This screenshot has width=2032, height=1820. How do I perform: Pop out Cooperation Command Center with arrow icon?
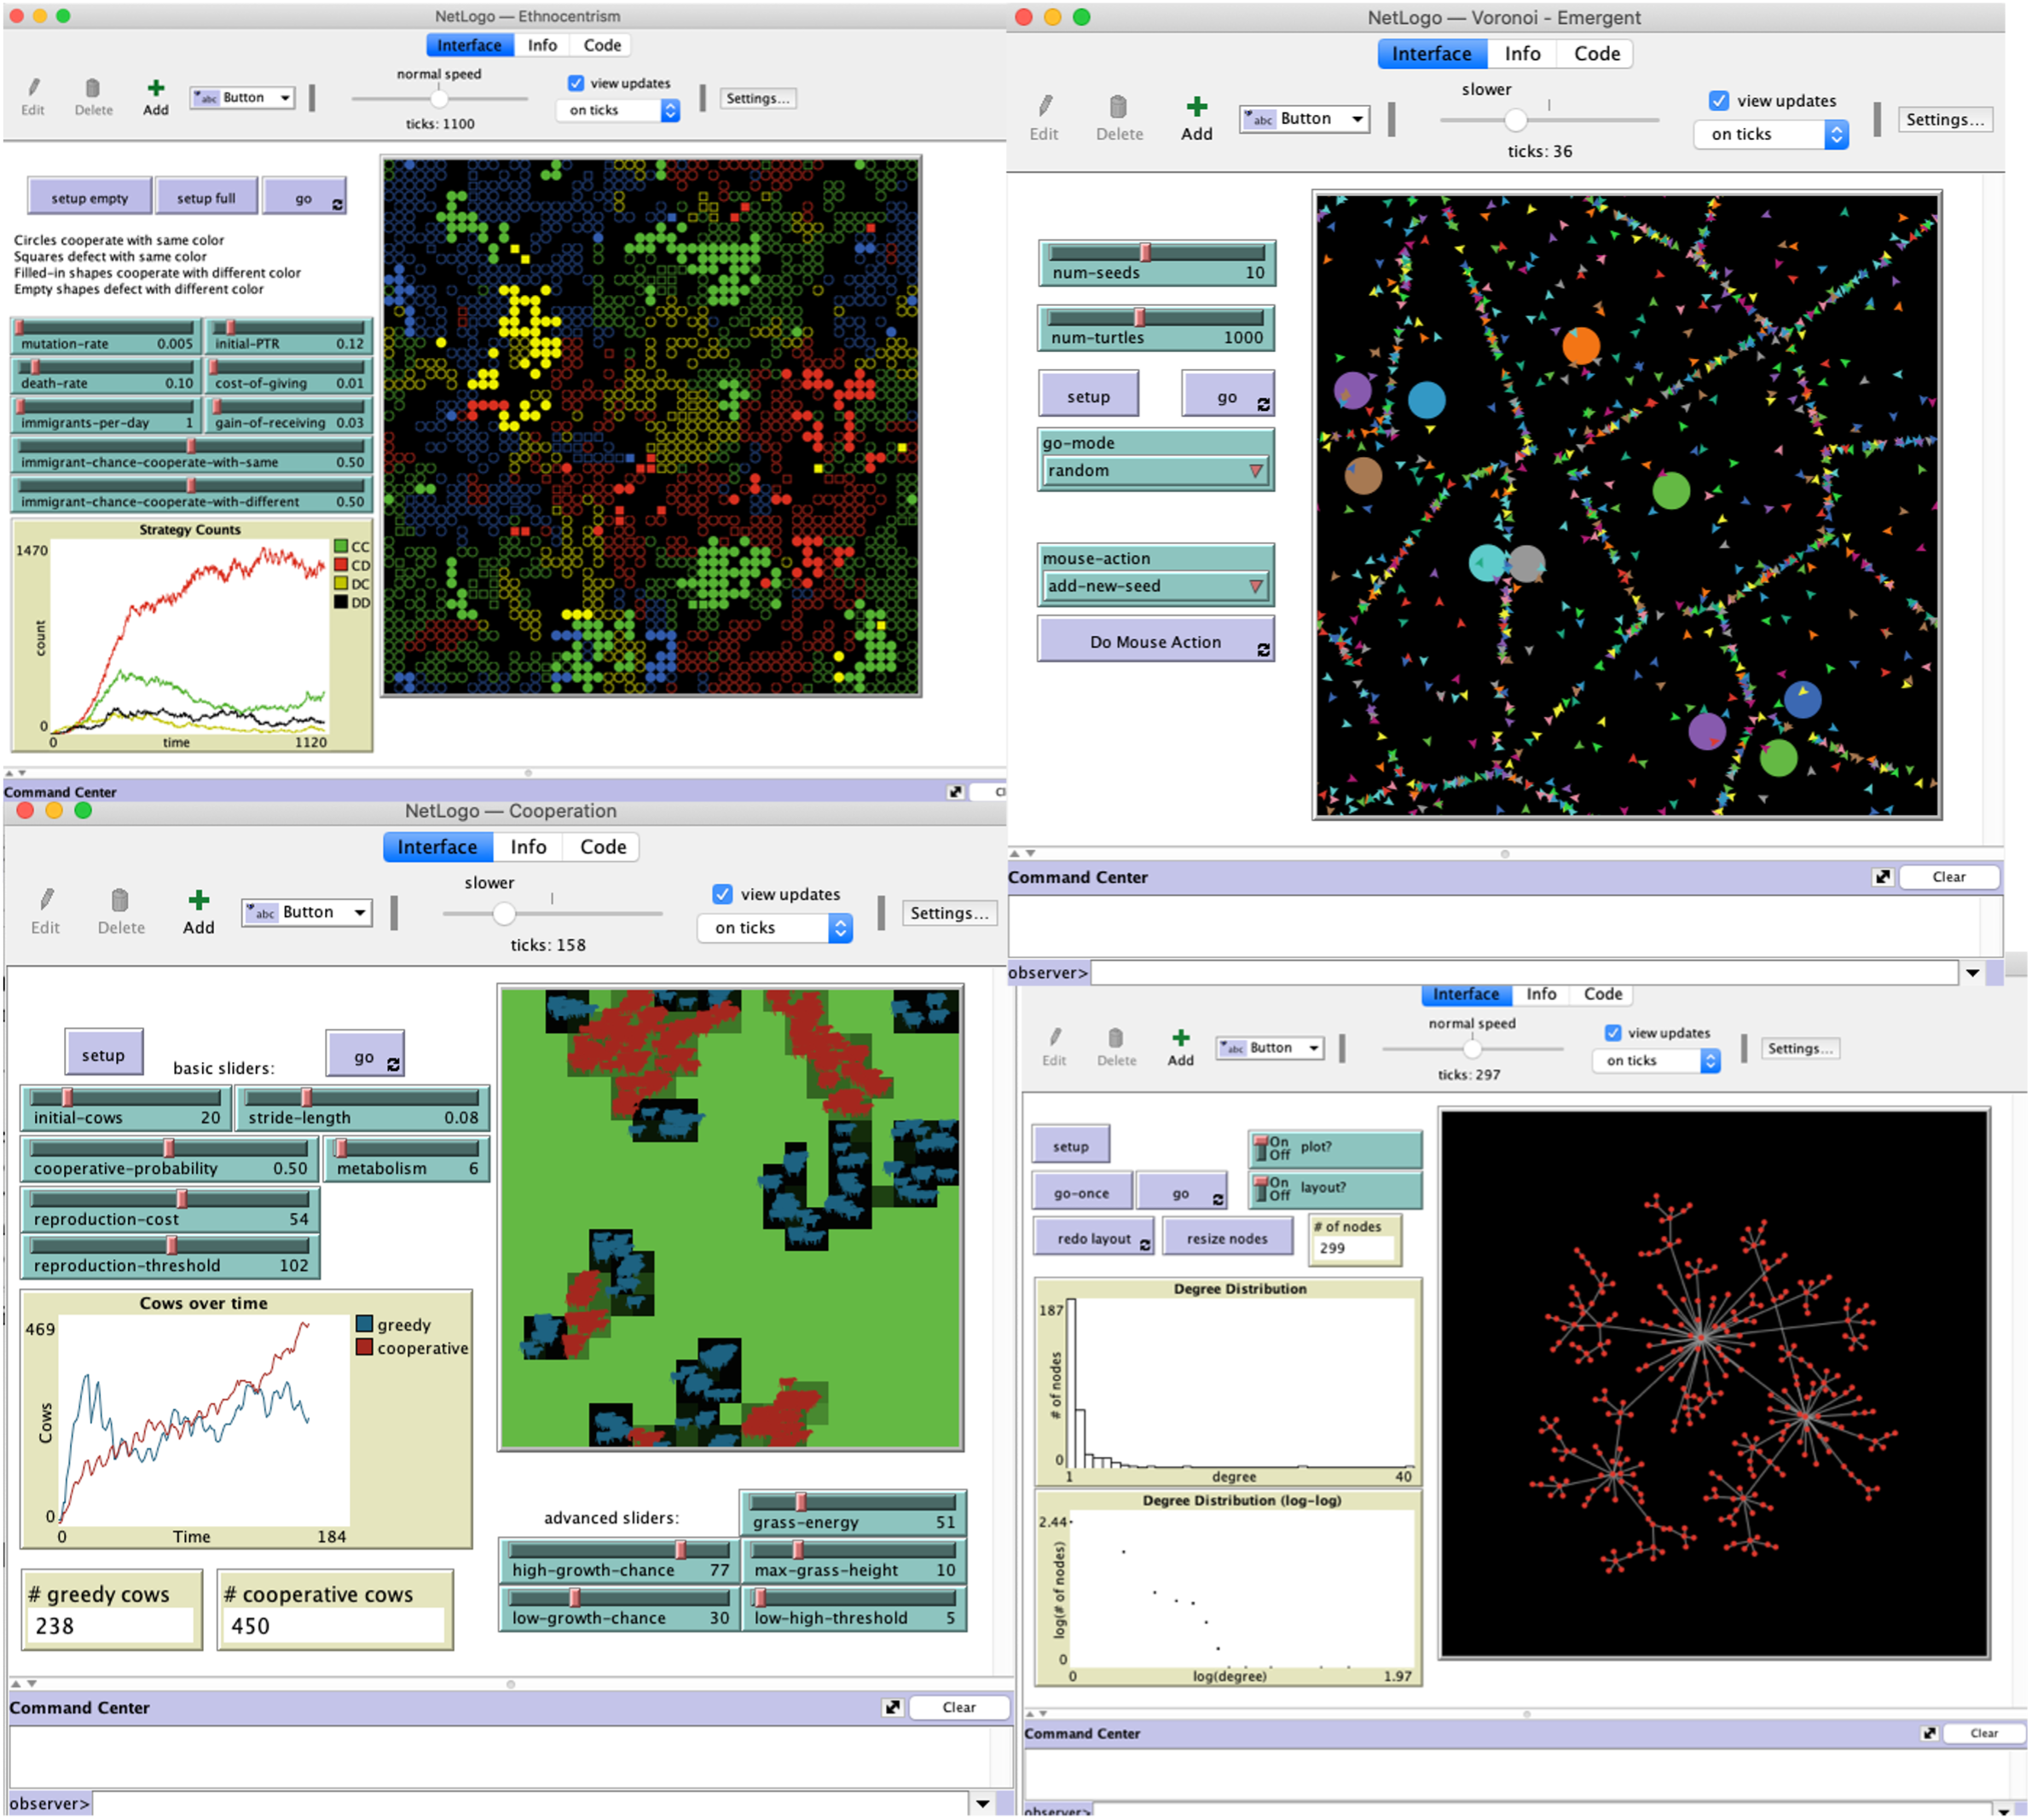pyautogui.click(x=893, y=1708)
